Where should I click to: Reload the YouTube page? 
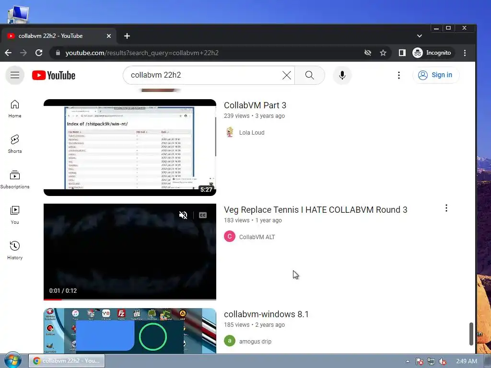39,53
